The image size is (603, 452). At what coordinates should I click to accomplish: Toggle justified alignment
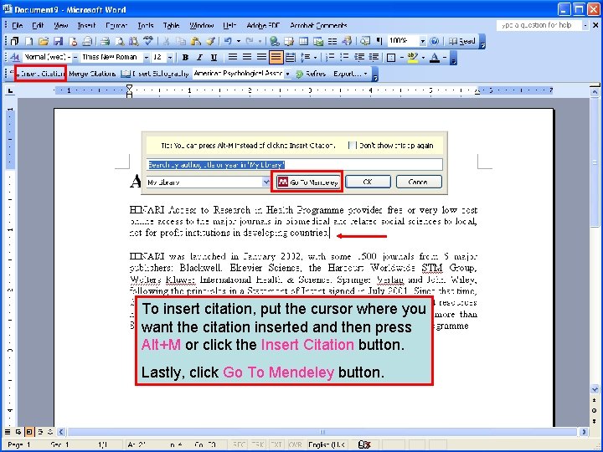pyautogui.click(x=276, y=57)
